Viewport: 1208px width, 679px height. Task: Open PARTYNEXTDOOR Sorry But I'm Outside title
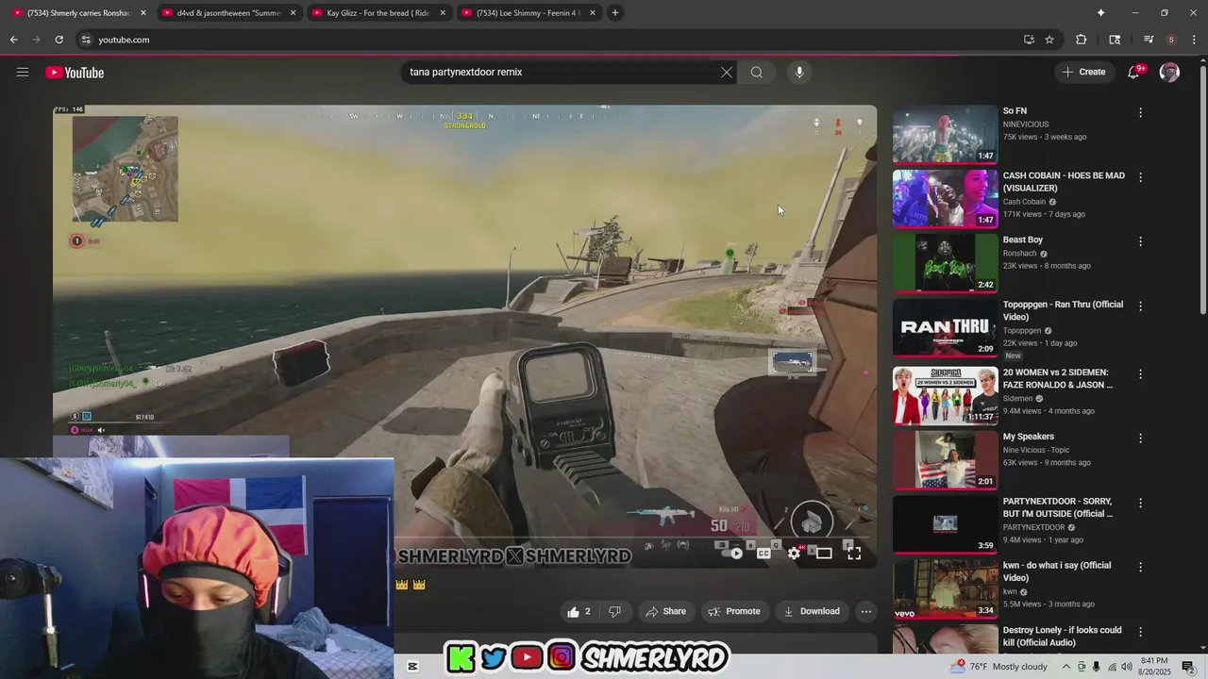coord(1058,507)
